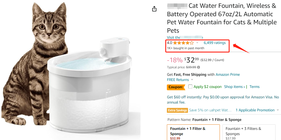Click the orange Coupon badge
The image size is (281, 140).
click(176, 87)
